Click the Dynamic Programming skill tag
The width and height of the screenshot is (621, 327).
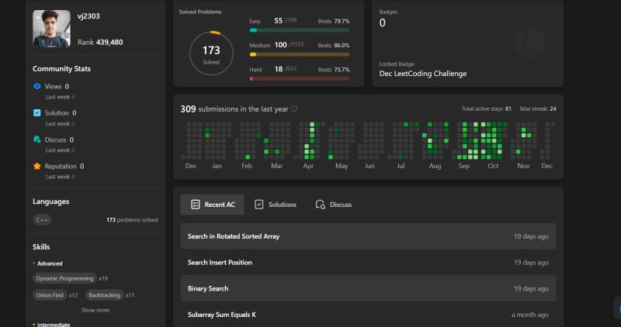point(64,278)
